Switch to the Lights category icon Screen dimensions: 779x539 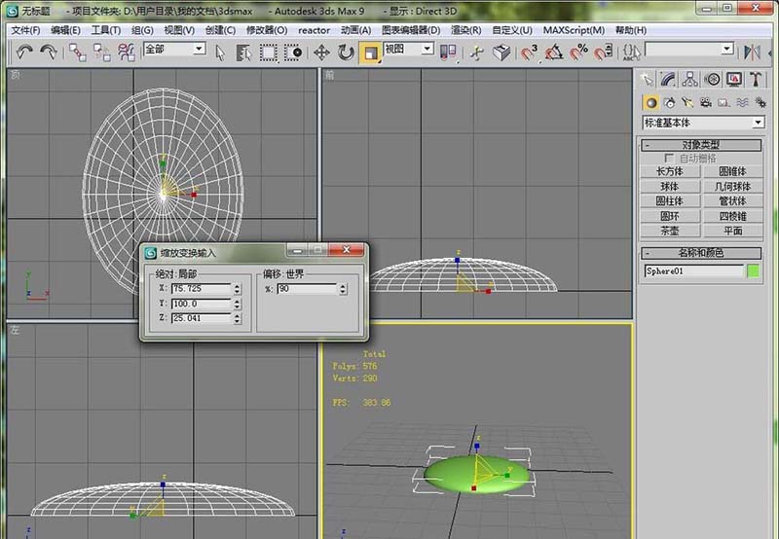(687, 102)
